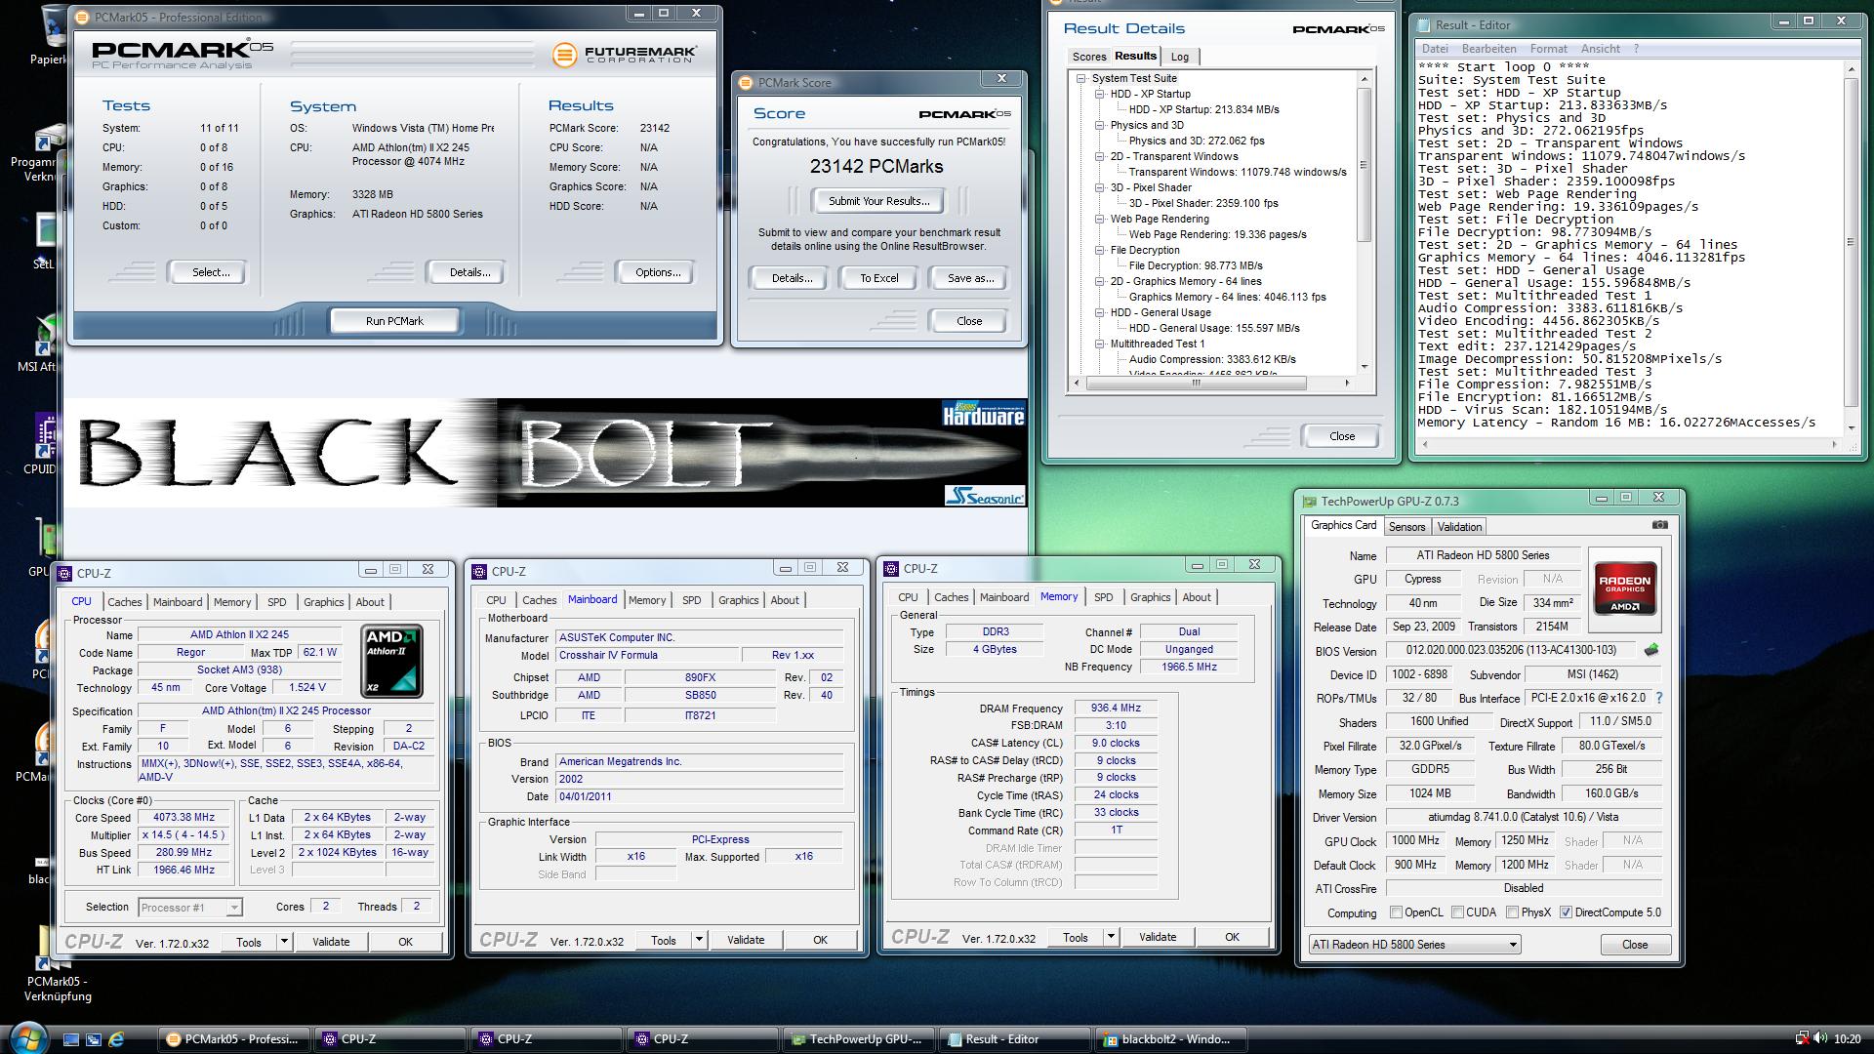Open the Tools dropdown arrow in CPU-Z Memory window

[1111, 937]
